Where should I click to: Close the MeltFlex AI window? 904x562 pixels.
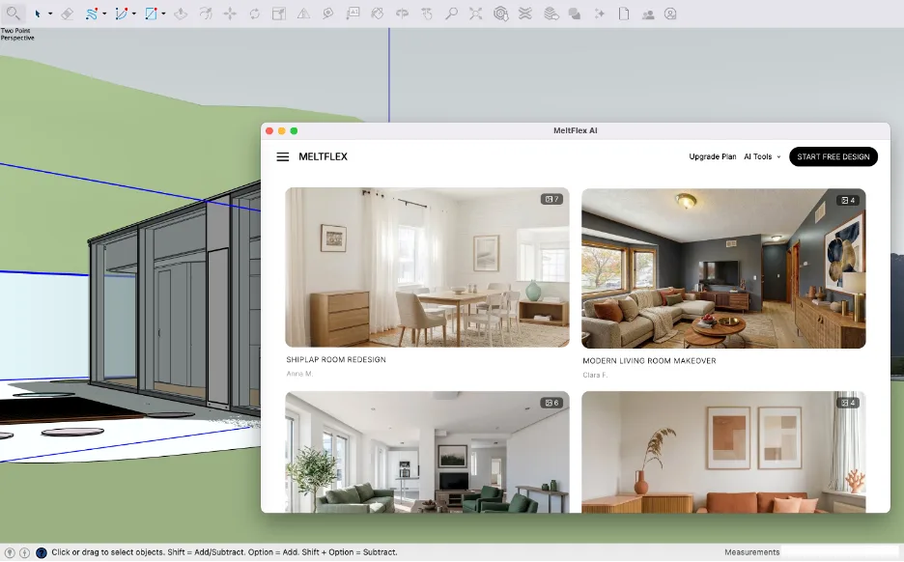pos(269,131)
